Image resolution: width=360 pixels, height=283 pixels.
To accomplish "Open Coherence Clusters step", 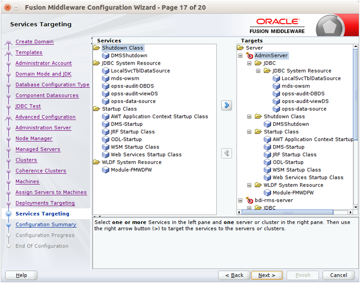I will pos(41,171).
